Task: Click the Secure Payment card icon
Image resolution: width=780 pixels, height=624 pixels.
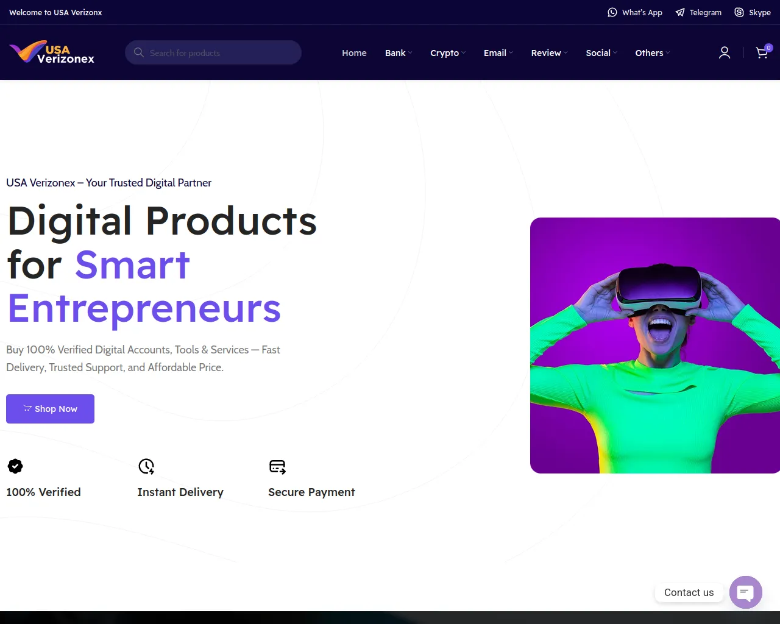Action: click(277, 467)
